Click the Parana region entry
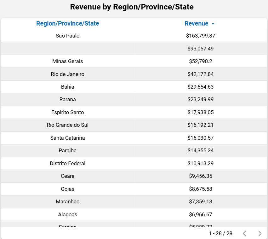268x239 pixels. [x=67, y=99]
